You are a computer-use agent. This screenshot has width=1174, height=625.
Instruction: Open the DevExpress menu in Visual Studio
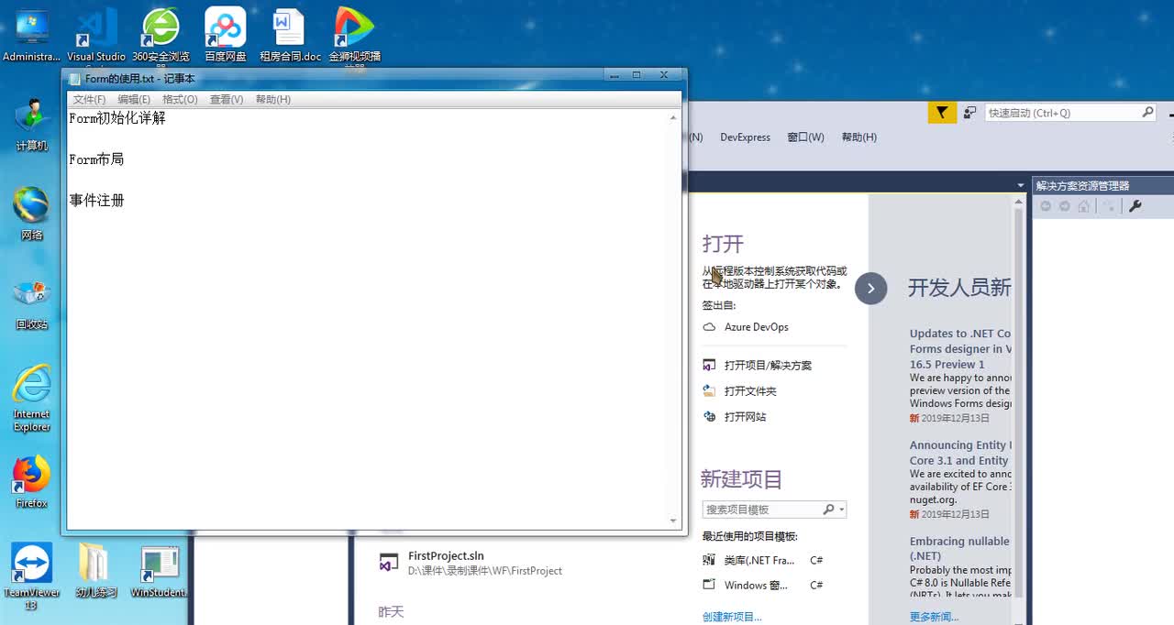coord(745,137)
